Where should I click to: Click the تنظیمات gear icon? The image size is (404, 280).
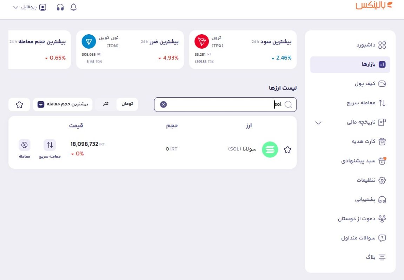(382, 180)
